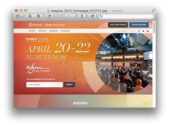Viewport: 169px width, 126px height.
Task: Click the imagine_2015_homepage_012715.jpg title
Action: pyautogui.click(x=79, y=11)
